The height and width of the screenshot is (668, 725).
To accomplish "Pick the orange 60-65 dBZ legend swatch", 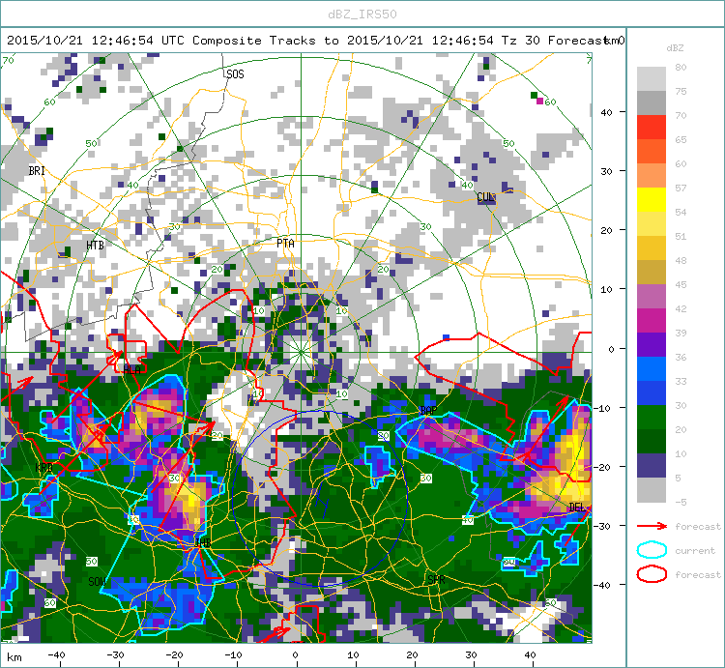I will 652,151.
